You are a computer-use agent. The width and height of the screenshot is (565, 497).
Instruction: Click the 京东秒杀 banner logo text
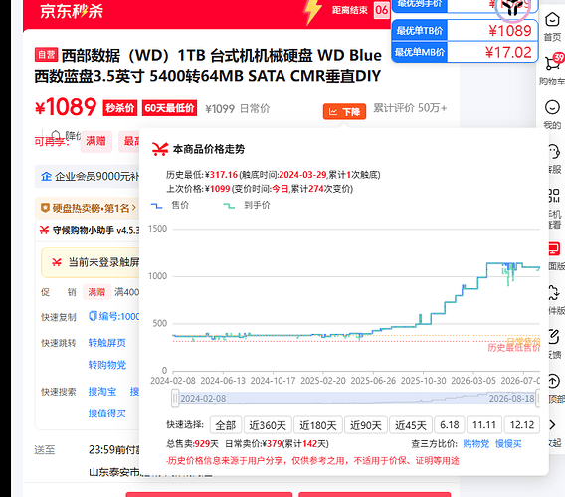click(x=72, y=11)
